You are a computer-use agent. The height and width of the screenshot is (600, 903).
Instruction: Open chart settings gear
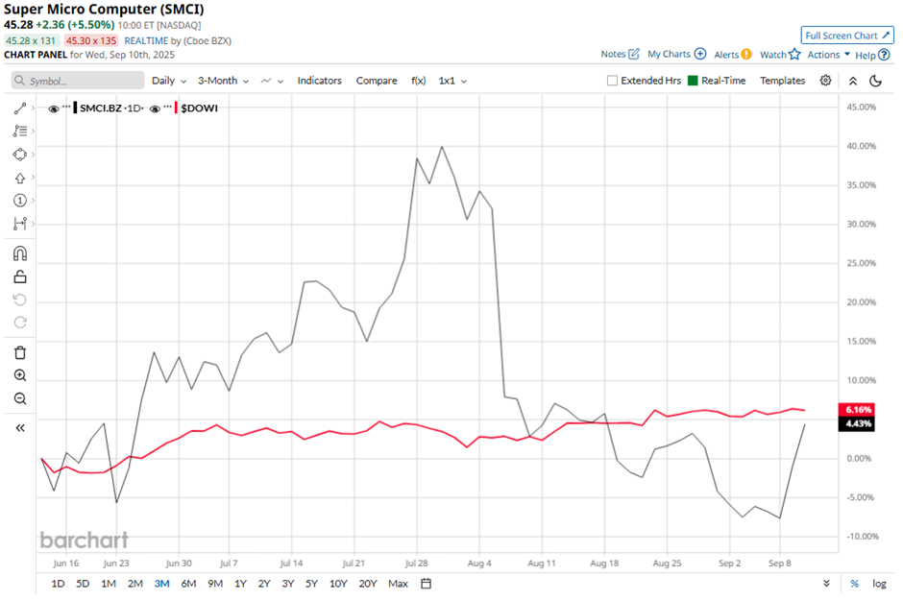(825, 81)
